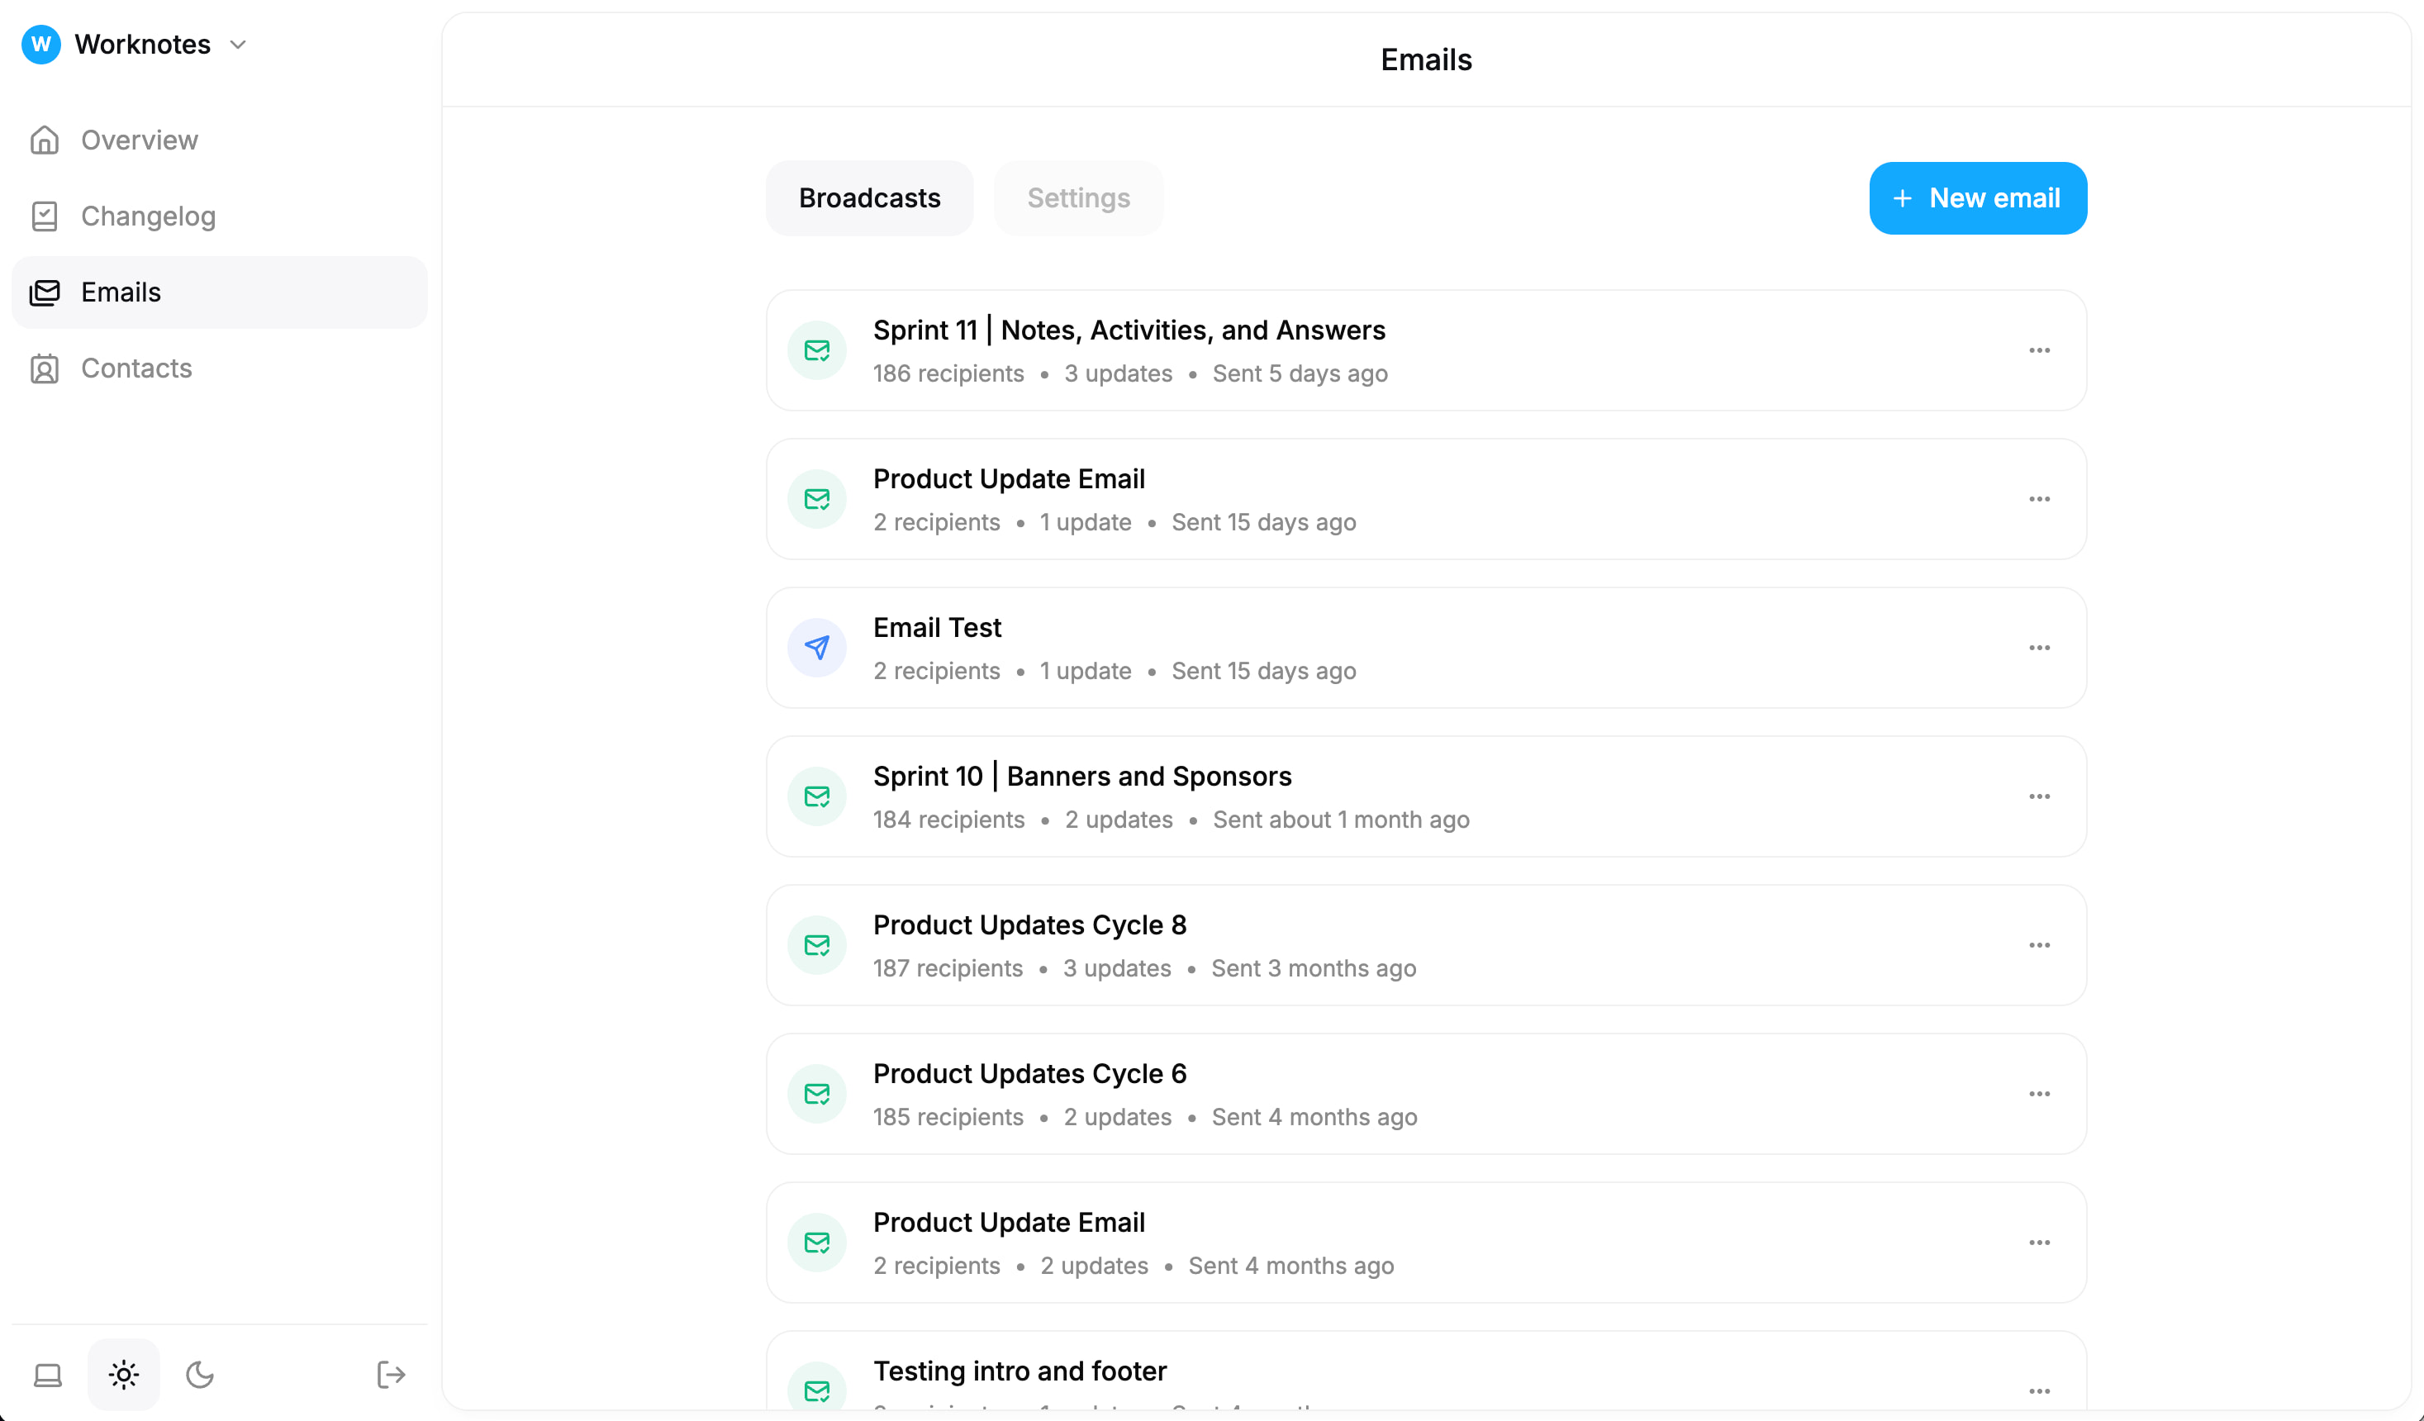Enable dark theme with the moon toggle
2424x1421 pixels.
tap(199, 1374)
